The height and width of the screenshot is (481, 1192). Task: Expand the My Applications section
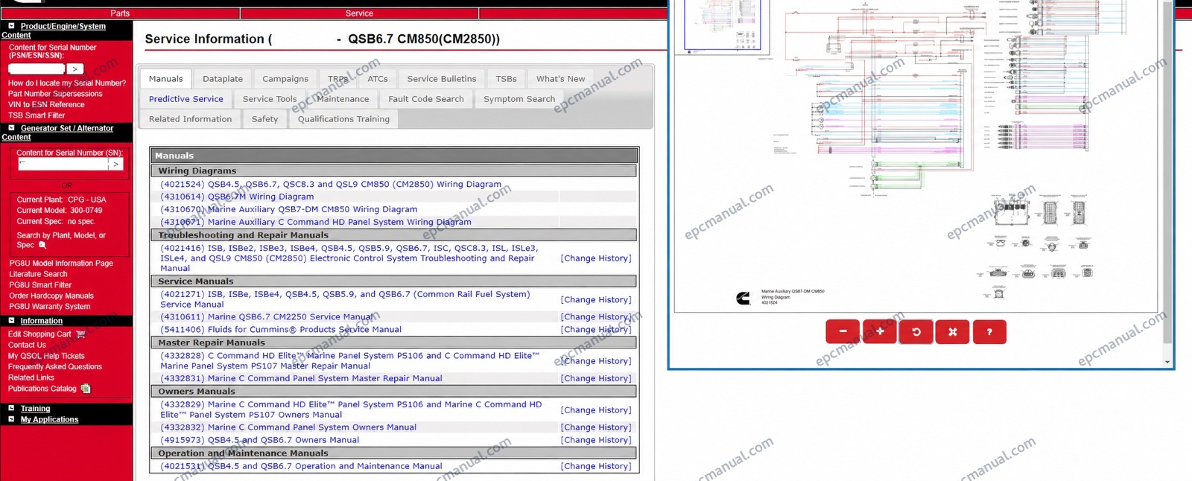pyautogui.click(x=11, y=419)
